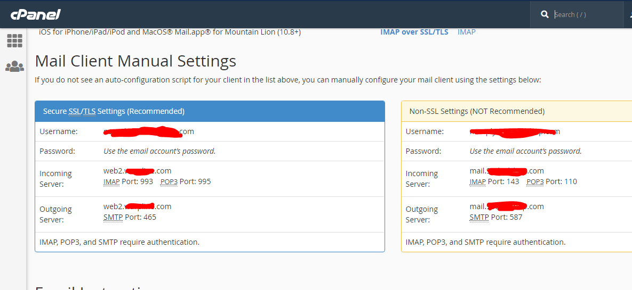Viewport: 632px width, 290px height.
Task: Click the secure incoming server web2 hostname
Action: [137, 171]
